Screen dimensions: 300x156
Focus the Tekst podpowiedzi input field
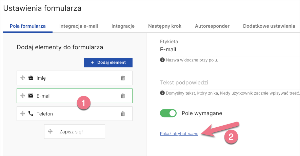click(x=227, y=83)
